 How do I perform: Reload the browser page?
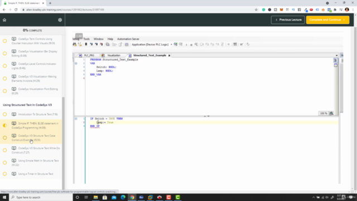point(16,10)
